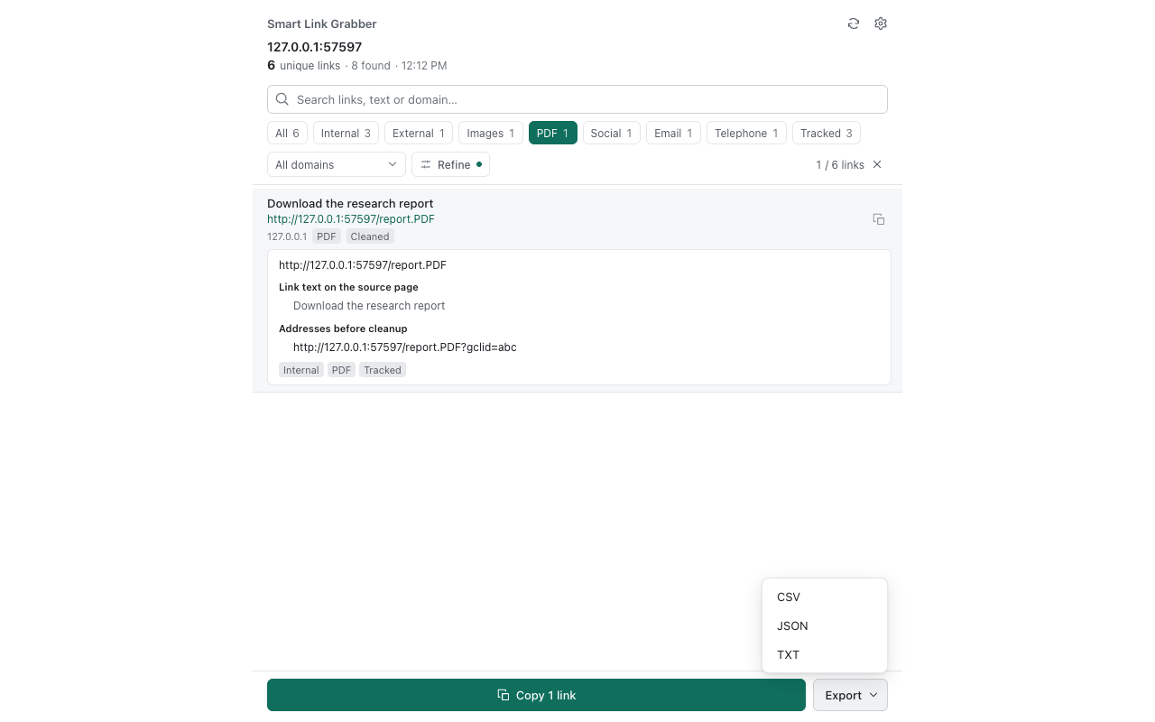1155x722 pixels.
Task: Click the Refine sliders icon
Action: [426, 164]
